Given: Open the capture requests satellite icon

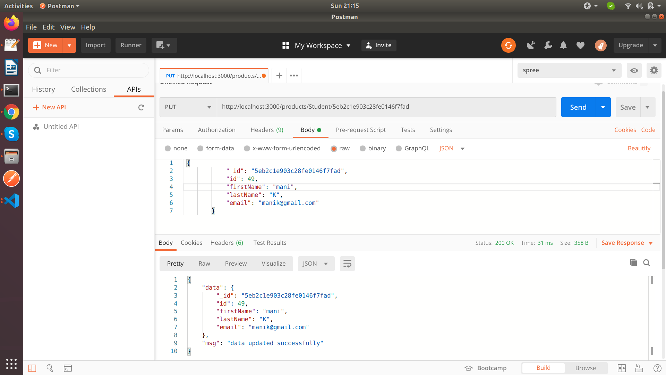Looking at the screenshot, I should pos(531,45).
